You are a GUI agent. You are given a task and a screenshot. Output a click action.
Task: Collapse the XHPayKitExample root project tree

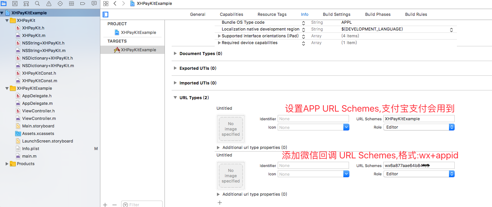point(2,13)
